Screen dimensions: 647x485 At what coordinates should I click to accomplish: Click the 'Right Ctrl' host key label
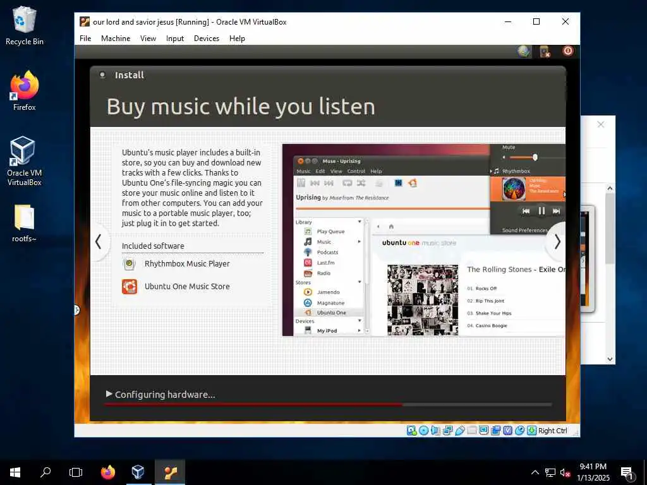(x=552, y=431)
